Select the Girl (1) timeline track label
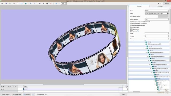The height and width of the screenshot is (96, 171). (x=9, y=89)
